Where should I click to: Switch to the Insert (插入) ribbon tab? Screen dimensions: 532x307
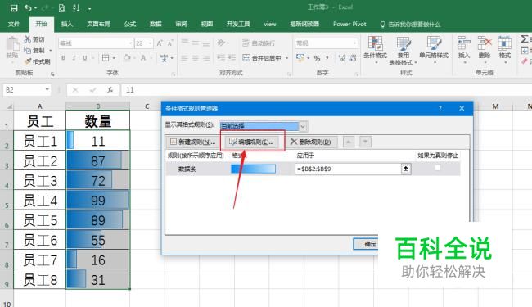(x=67, y=24)
